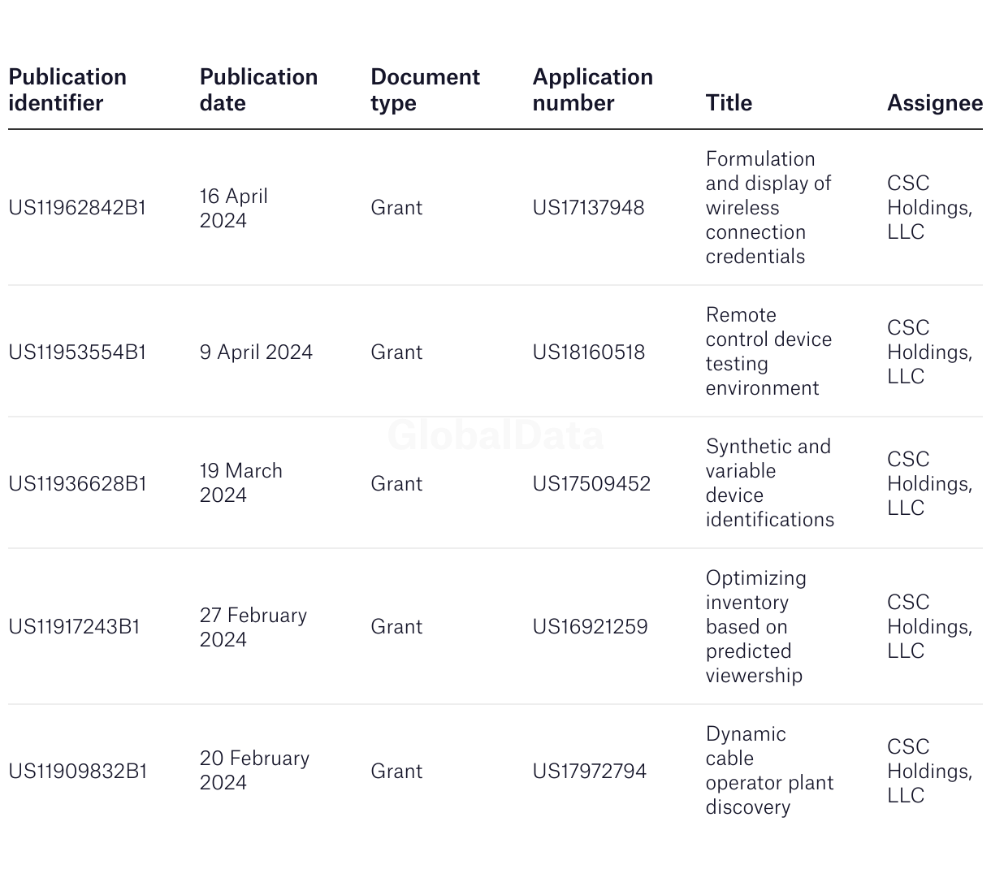991x869 pixels.
Task: Select publication identifier US11917243B1
Action: pos(74,627)
